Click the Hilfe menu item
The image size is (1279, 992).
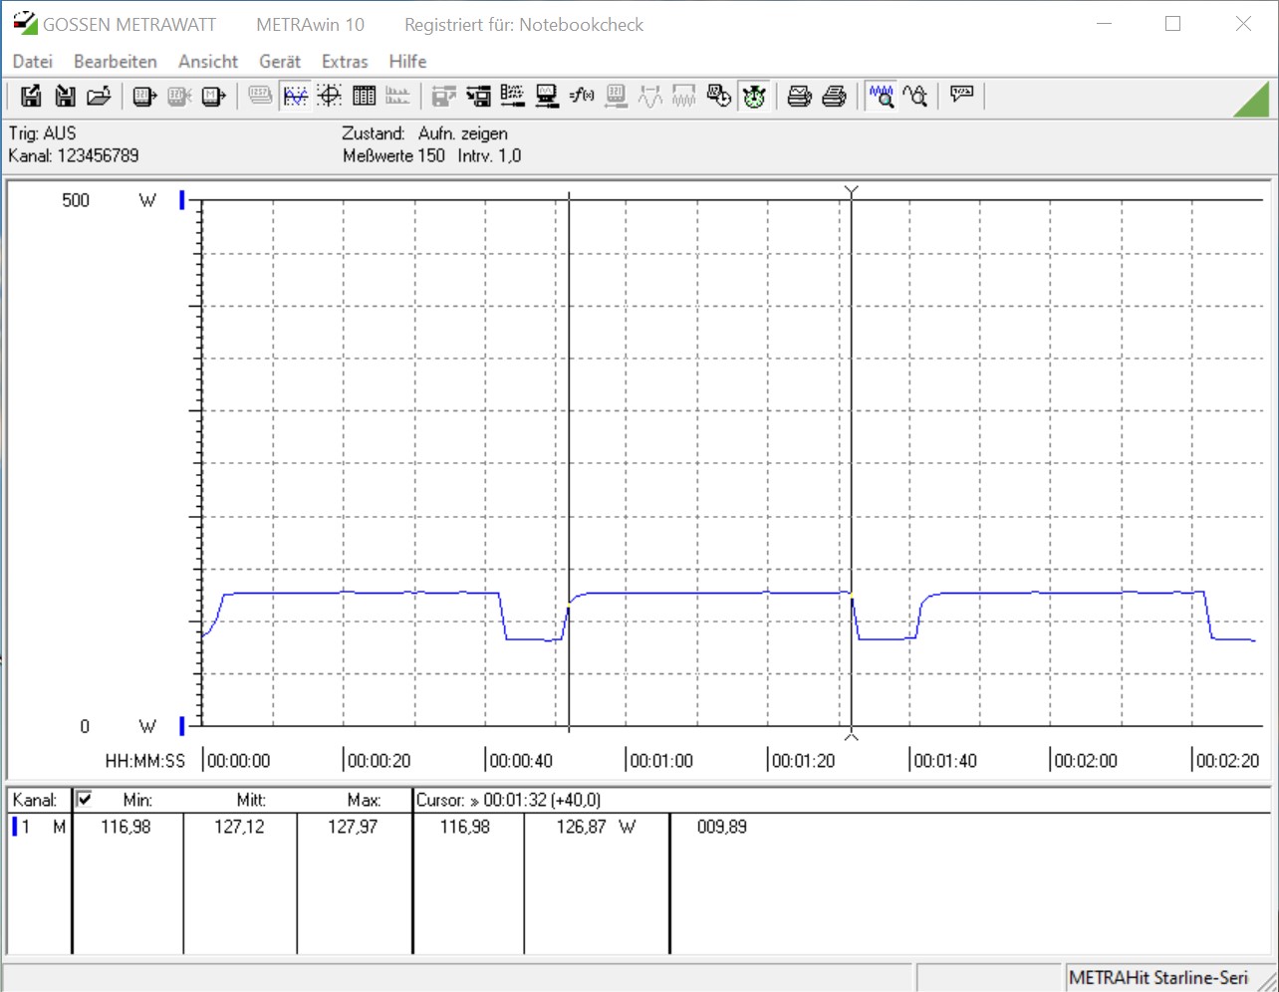pos(407,62)
